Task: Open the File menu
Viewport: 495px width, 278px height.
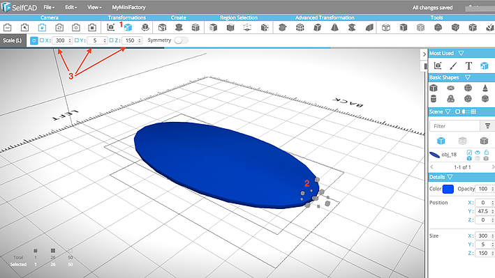Action: tap(49, 7)
